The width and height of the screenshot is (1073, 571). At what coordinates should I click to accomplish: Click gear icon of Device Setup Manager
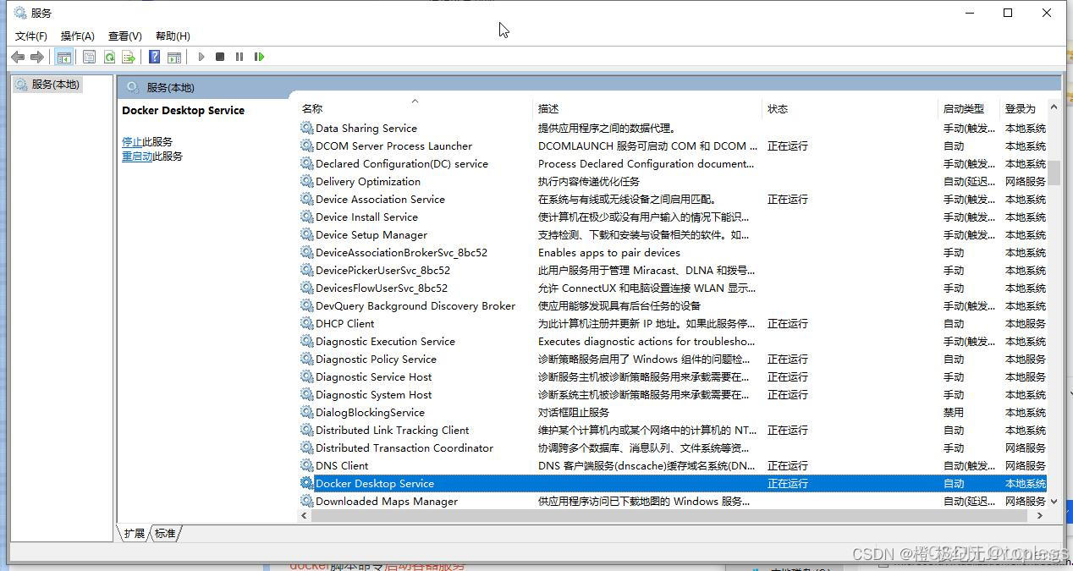(x=307, y=234)
